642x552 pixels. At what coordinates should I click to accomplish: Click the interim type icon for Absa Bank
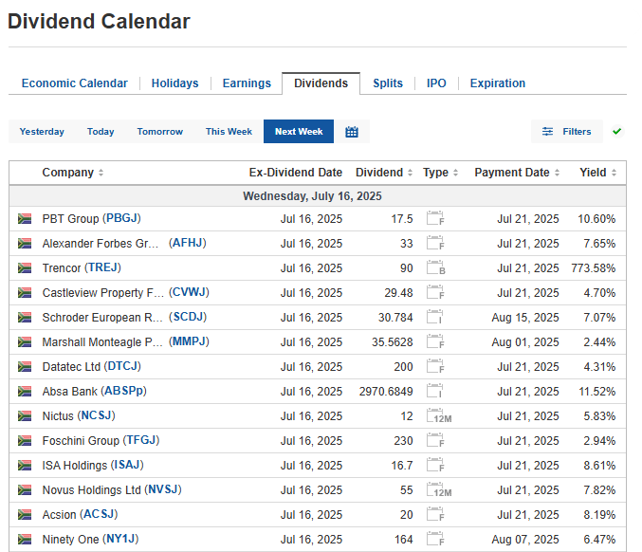pos(434,391)
